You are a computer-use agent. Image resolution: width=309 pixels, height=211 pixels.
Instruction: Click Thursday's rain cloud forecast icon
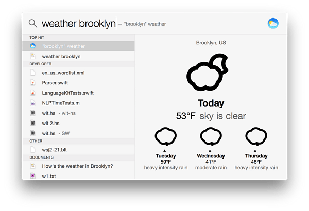click(256, 136)
